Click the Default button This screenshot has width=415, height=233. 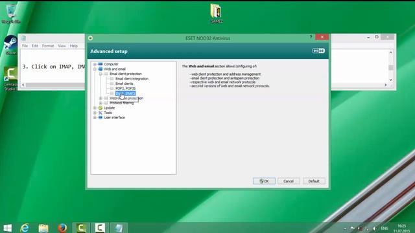click(x=314, y=181)
